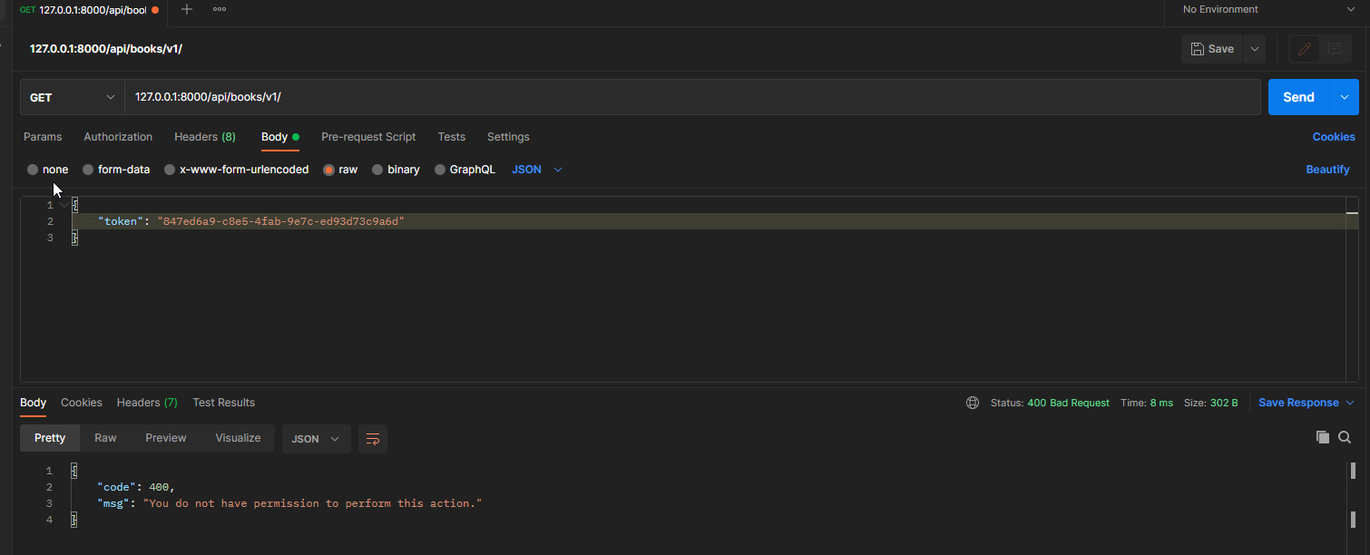Click the globe network icon near Status

tap(973, 403)
